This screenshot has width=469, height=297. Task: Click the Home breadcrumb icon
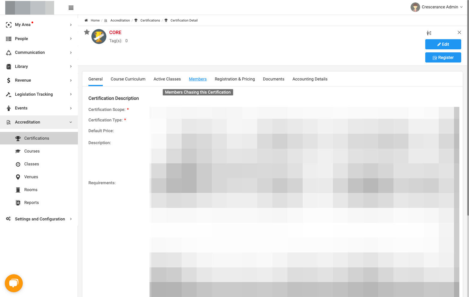tap(86, 20)
